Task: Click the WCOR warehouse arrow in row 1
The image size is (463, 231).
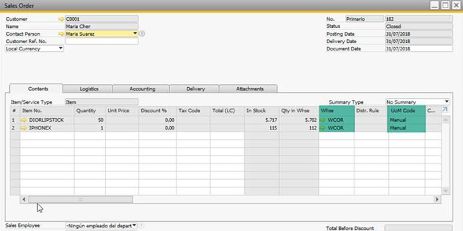Action: pyautogui.click(x=323, y=120)
